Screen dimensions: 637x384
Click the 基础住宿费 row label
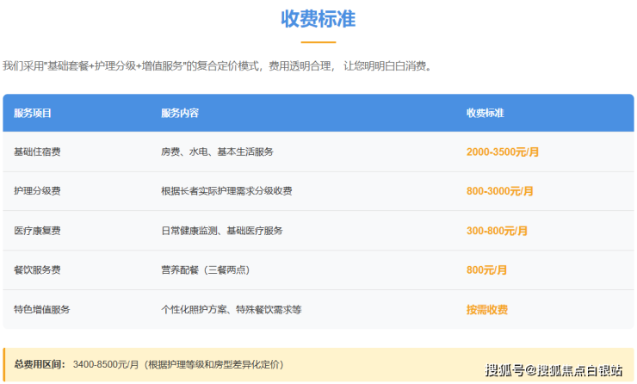tap(37, 152)
